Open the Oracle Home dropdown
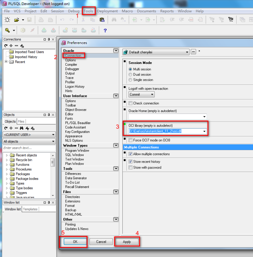This screenshot has width=253, height=257. pyautogui.click(x=204, y=117)
